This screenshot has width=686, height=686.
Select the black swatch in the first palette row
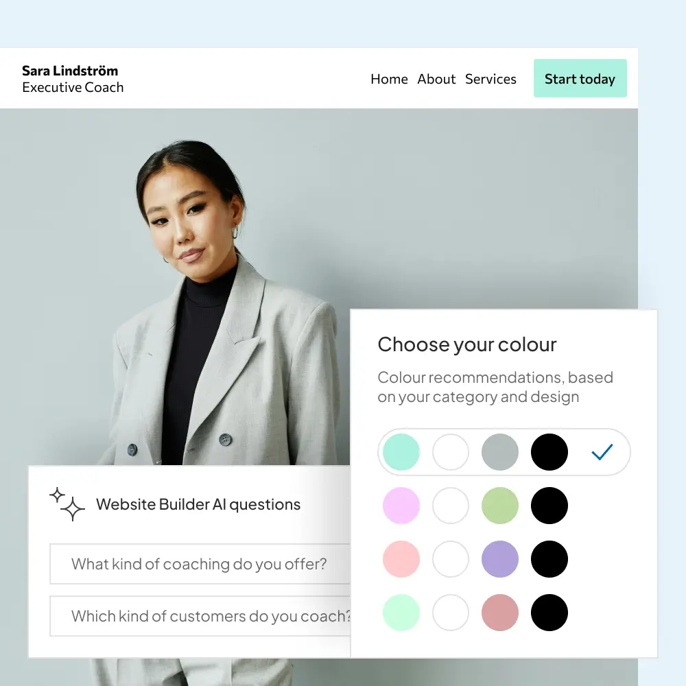549,452
